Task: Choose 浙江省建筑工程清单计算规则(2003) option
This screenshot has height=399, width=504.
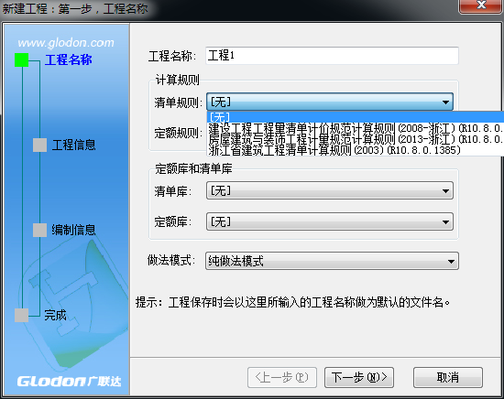Action: (356, 150)
